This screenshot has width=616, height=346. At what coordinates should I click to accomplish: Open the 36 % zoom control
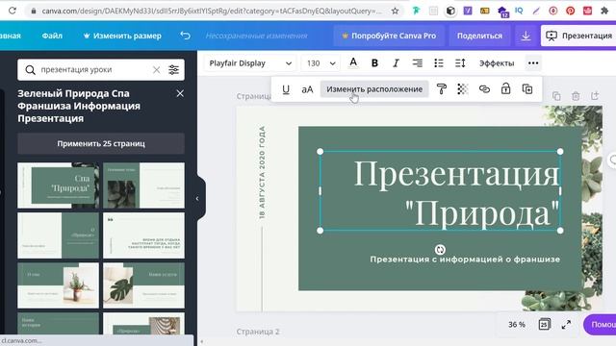point(516,325)
